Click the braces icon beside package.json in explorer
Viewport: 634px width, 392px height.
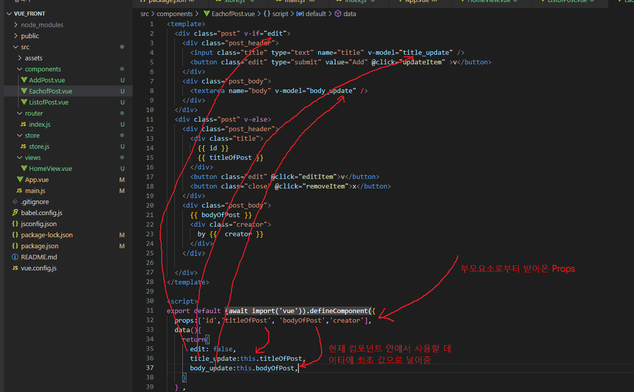click(x=15, y=246)
